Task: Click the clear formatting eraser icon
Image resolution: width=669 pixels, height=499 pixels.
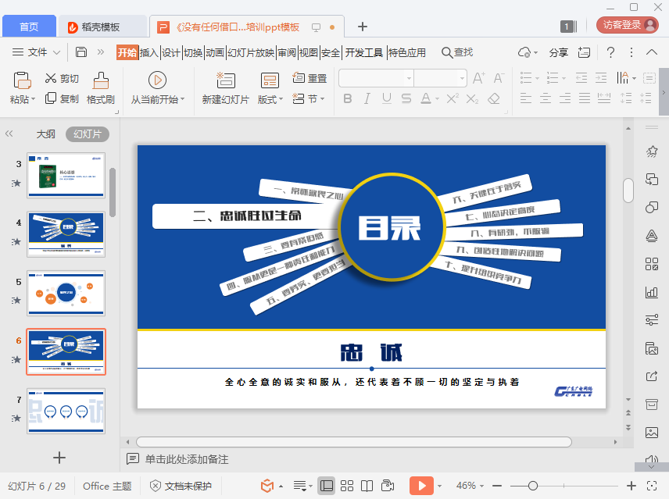Action: click(494, 99)
